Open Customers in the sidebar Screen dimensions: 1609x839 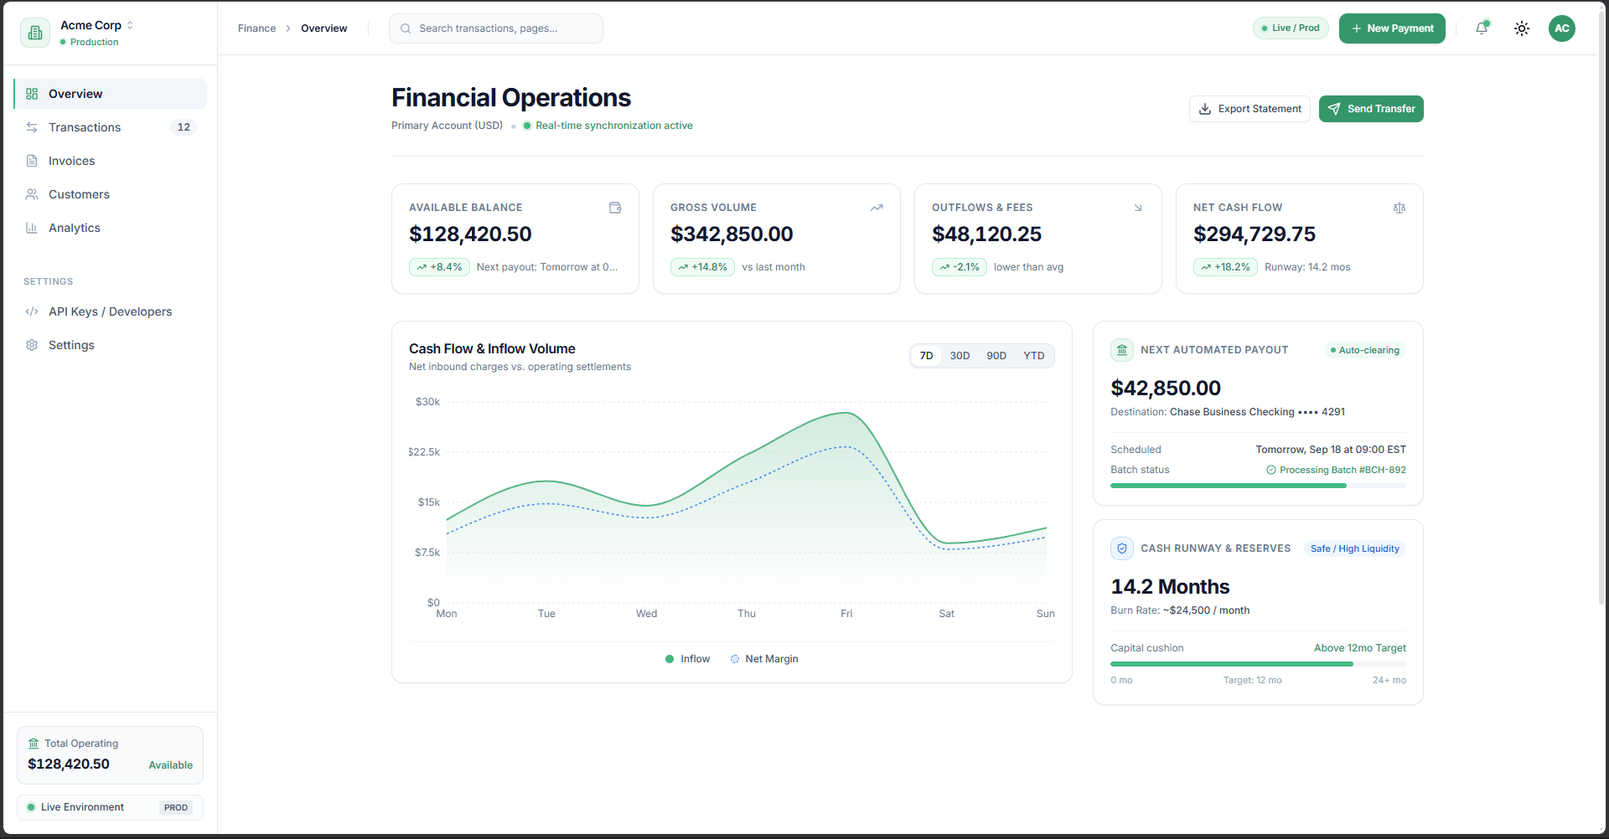[110, 194]
